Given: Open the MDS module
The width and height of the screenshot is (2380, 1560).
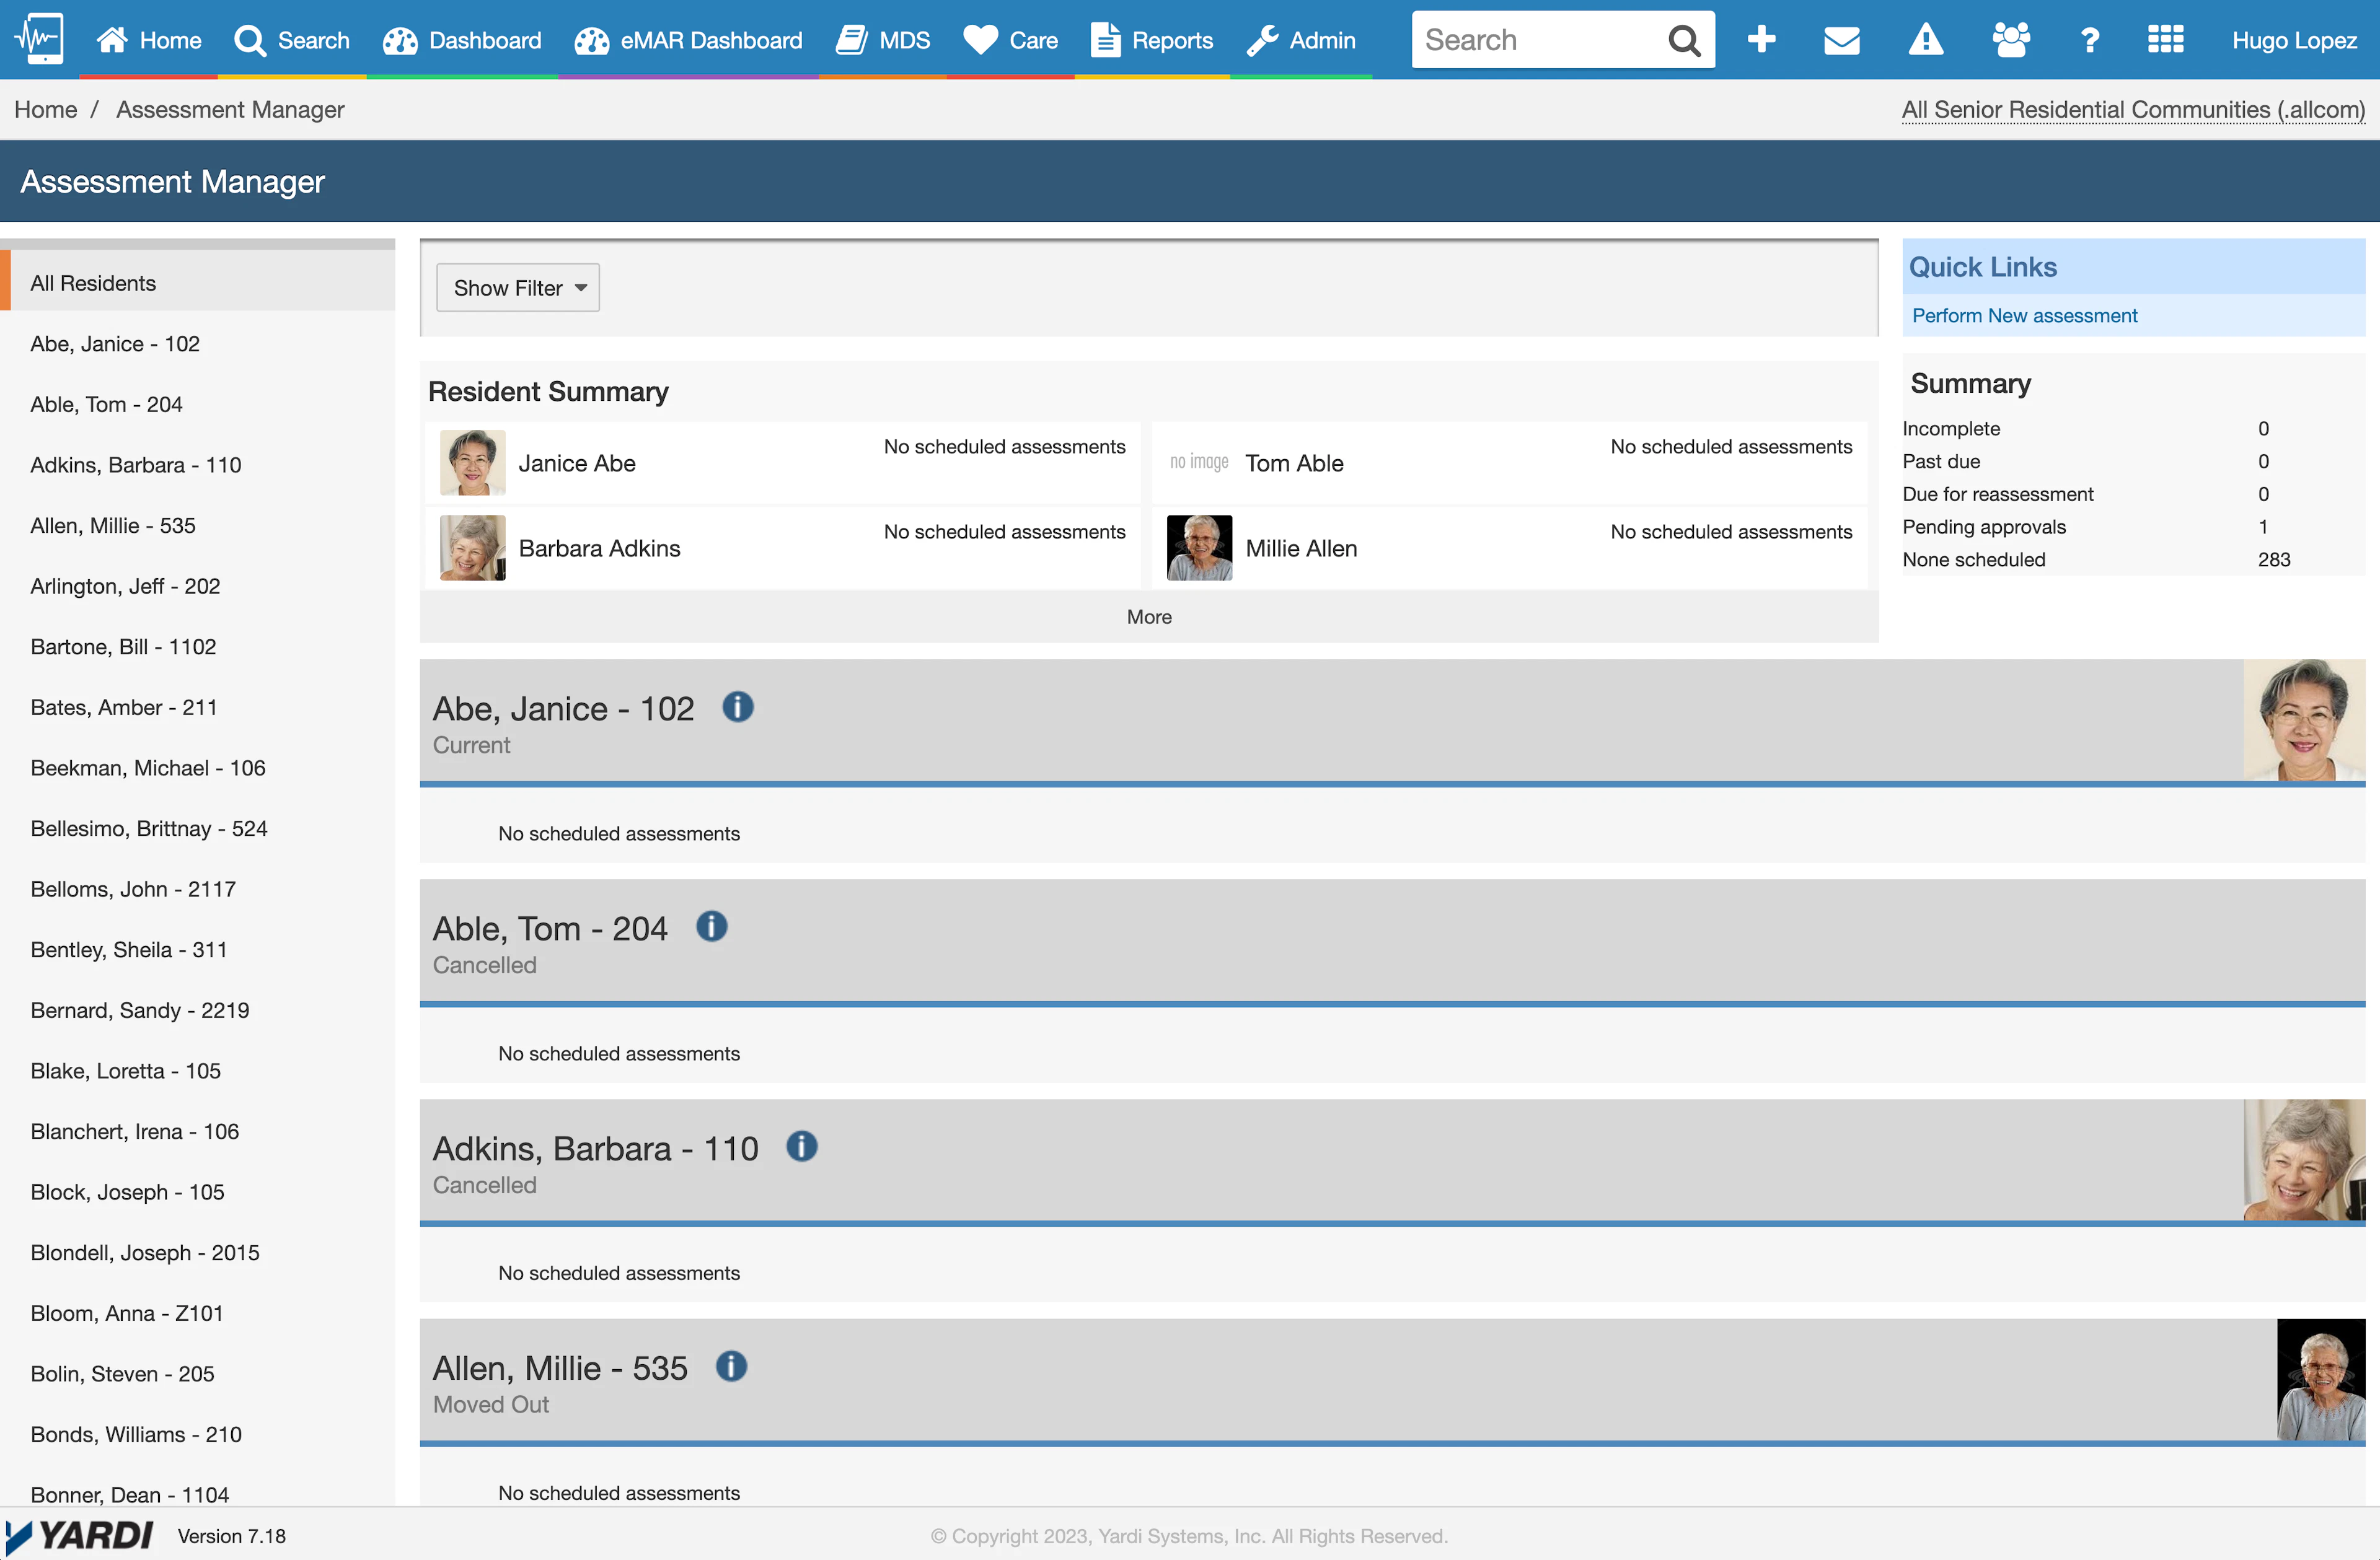Looking at the screenshot, I should [883, 40].
